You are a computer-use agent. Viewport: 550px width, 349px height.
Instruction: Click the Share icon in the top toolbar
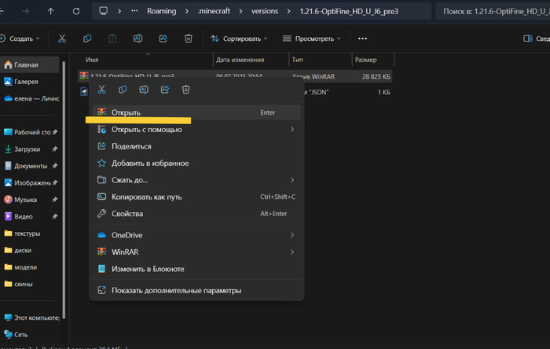[163, 39]
